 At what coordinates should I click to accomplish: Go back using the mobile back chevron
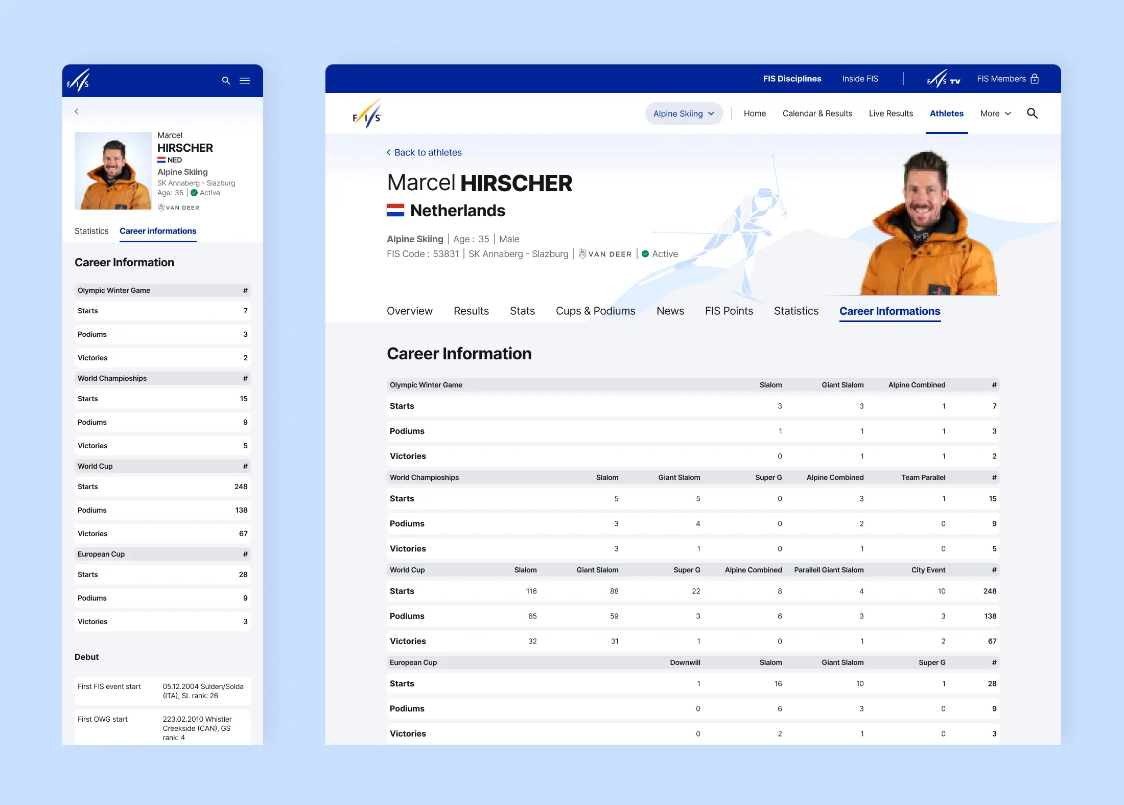[x=77, y=111]
